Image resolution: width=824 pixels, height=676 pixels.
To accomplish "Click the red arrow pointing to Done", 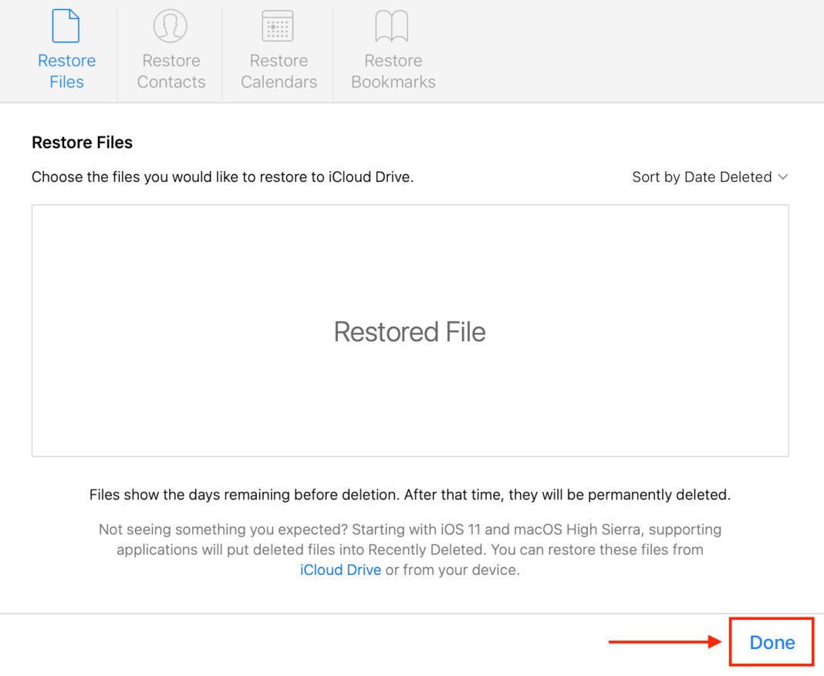I will click(x=664, y=641).
